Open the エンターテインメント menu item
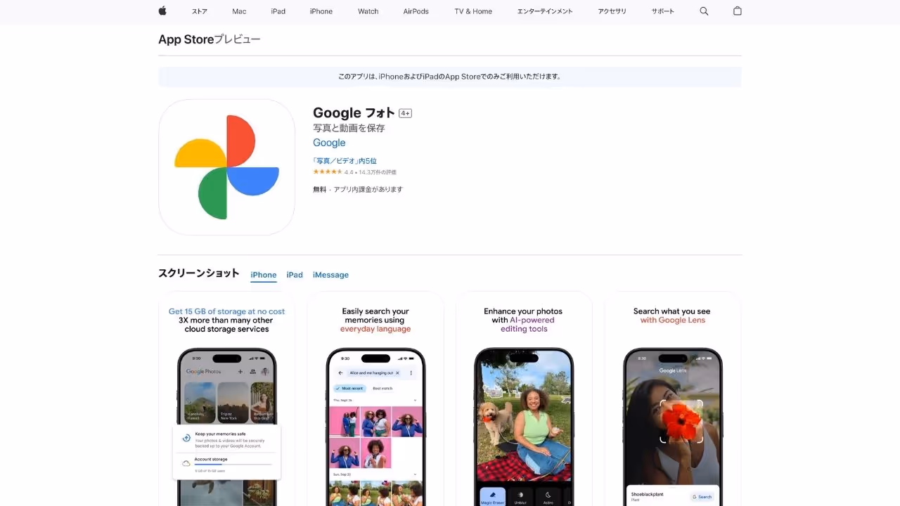Viewport: 900px width, 506px height. pos(545,11)
